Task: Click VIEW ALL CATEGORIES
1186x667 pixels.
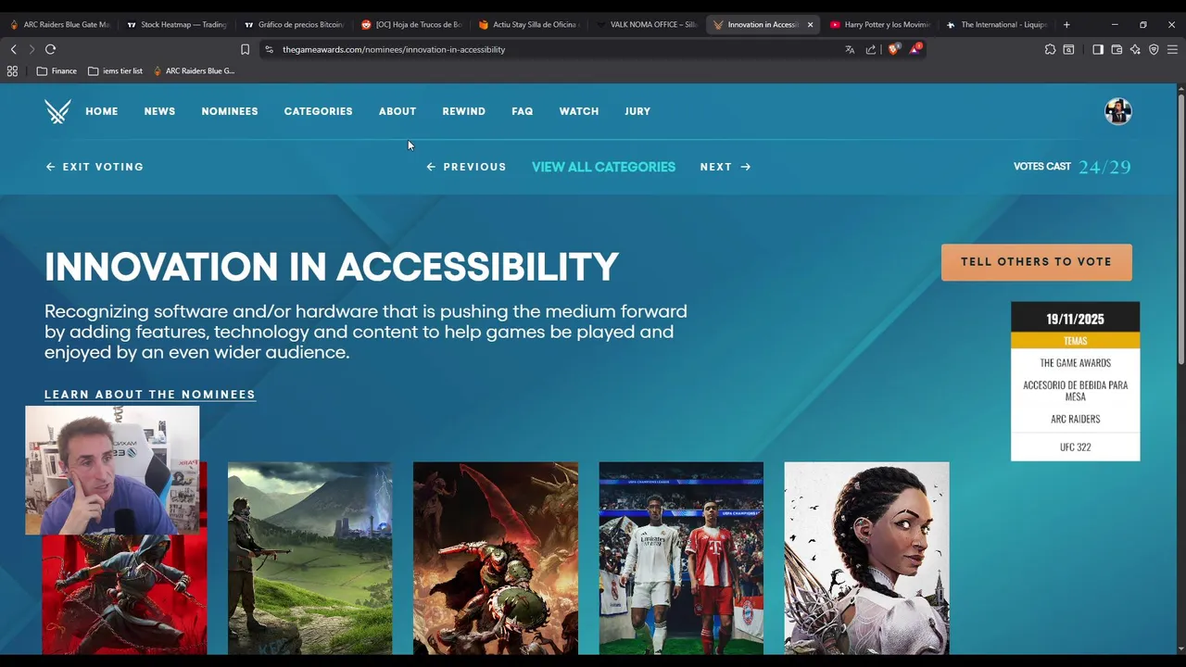Action: coord(603,167)
